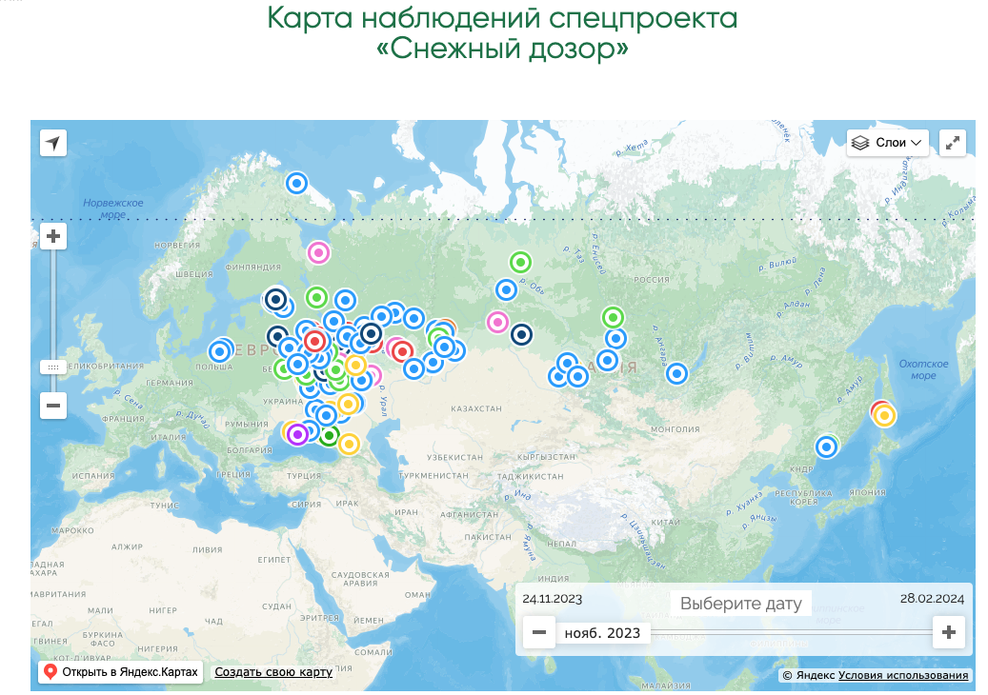Step date forward with timeline plus button
The height and width of the screenshot is (695, 988).
948,632
